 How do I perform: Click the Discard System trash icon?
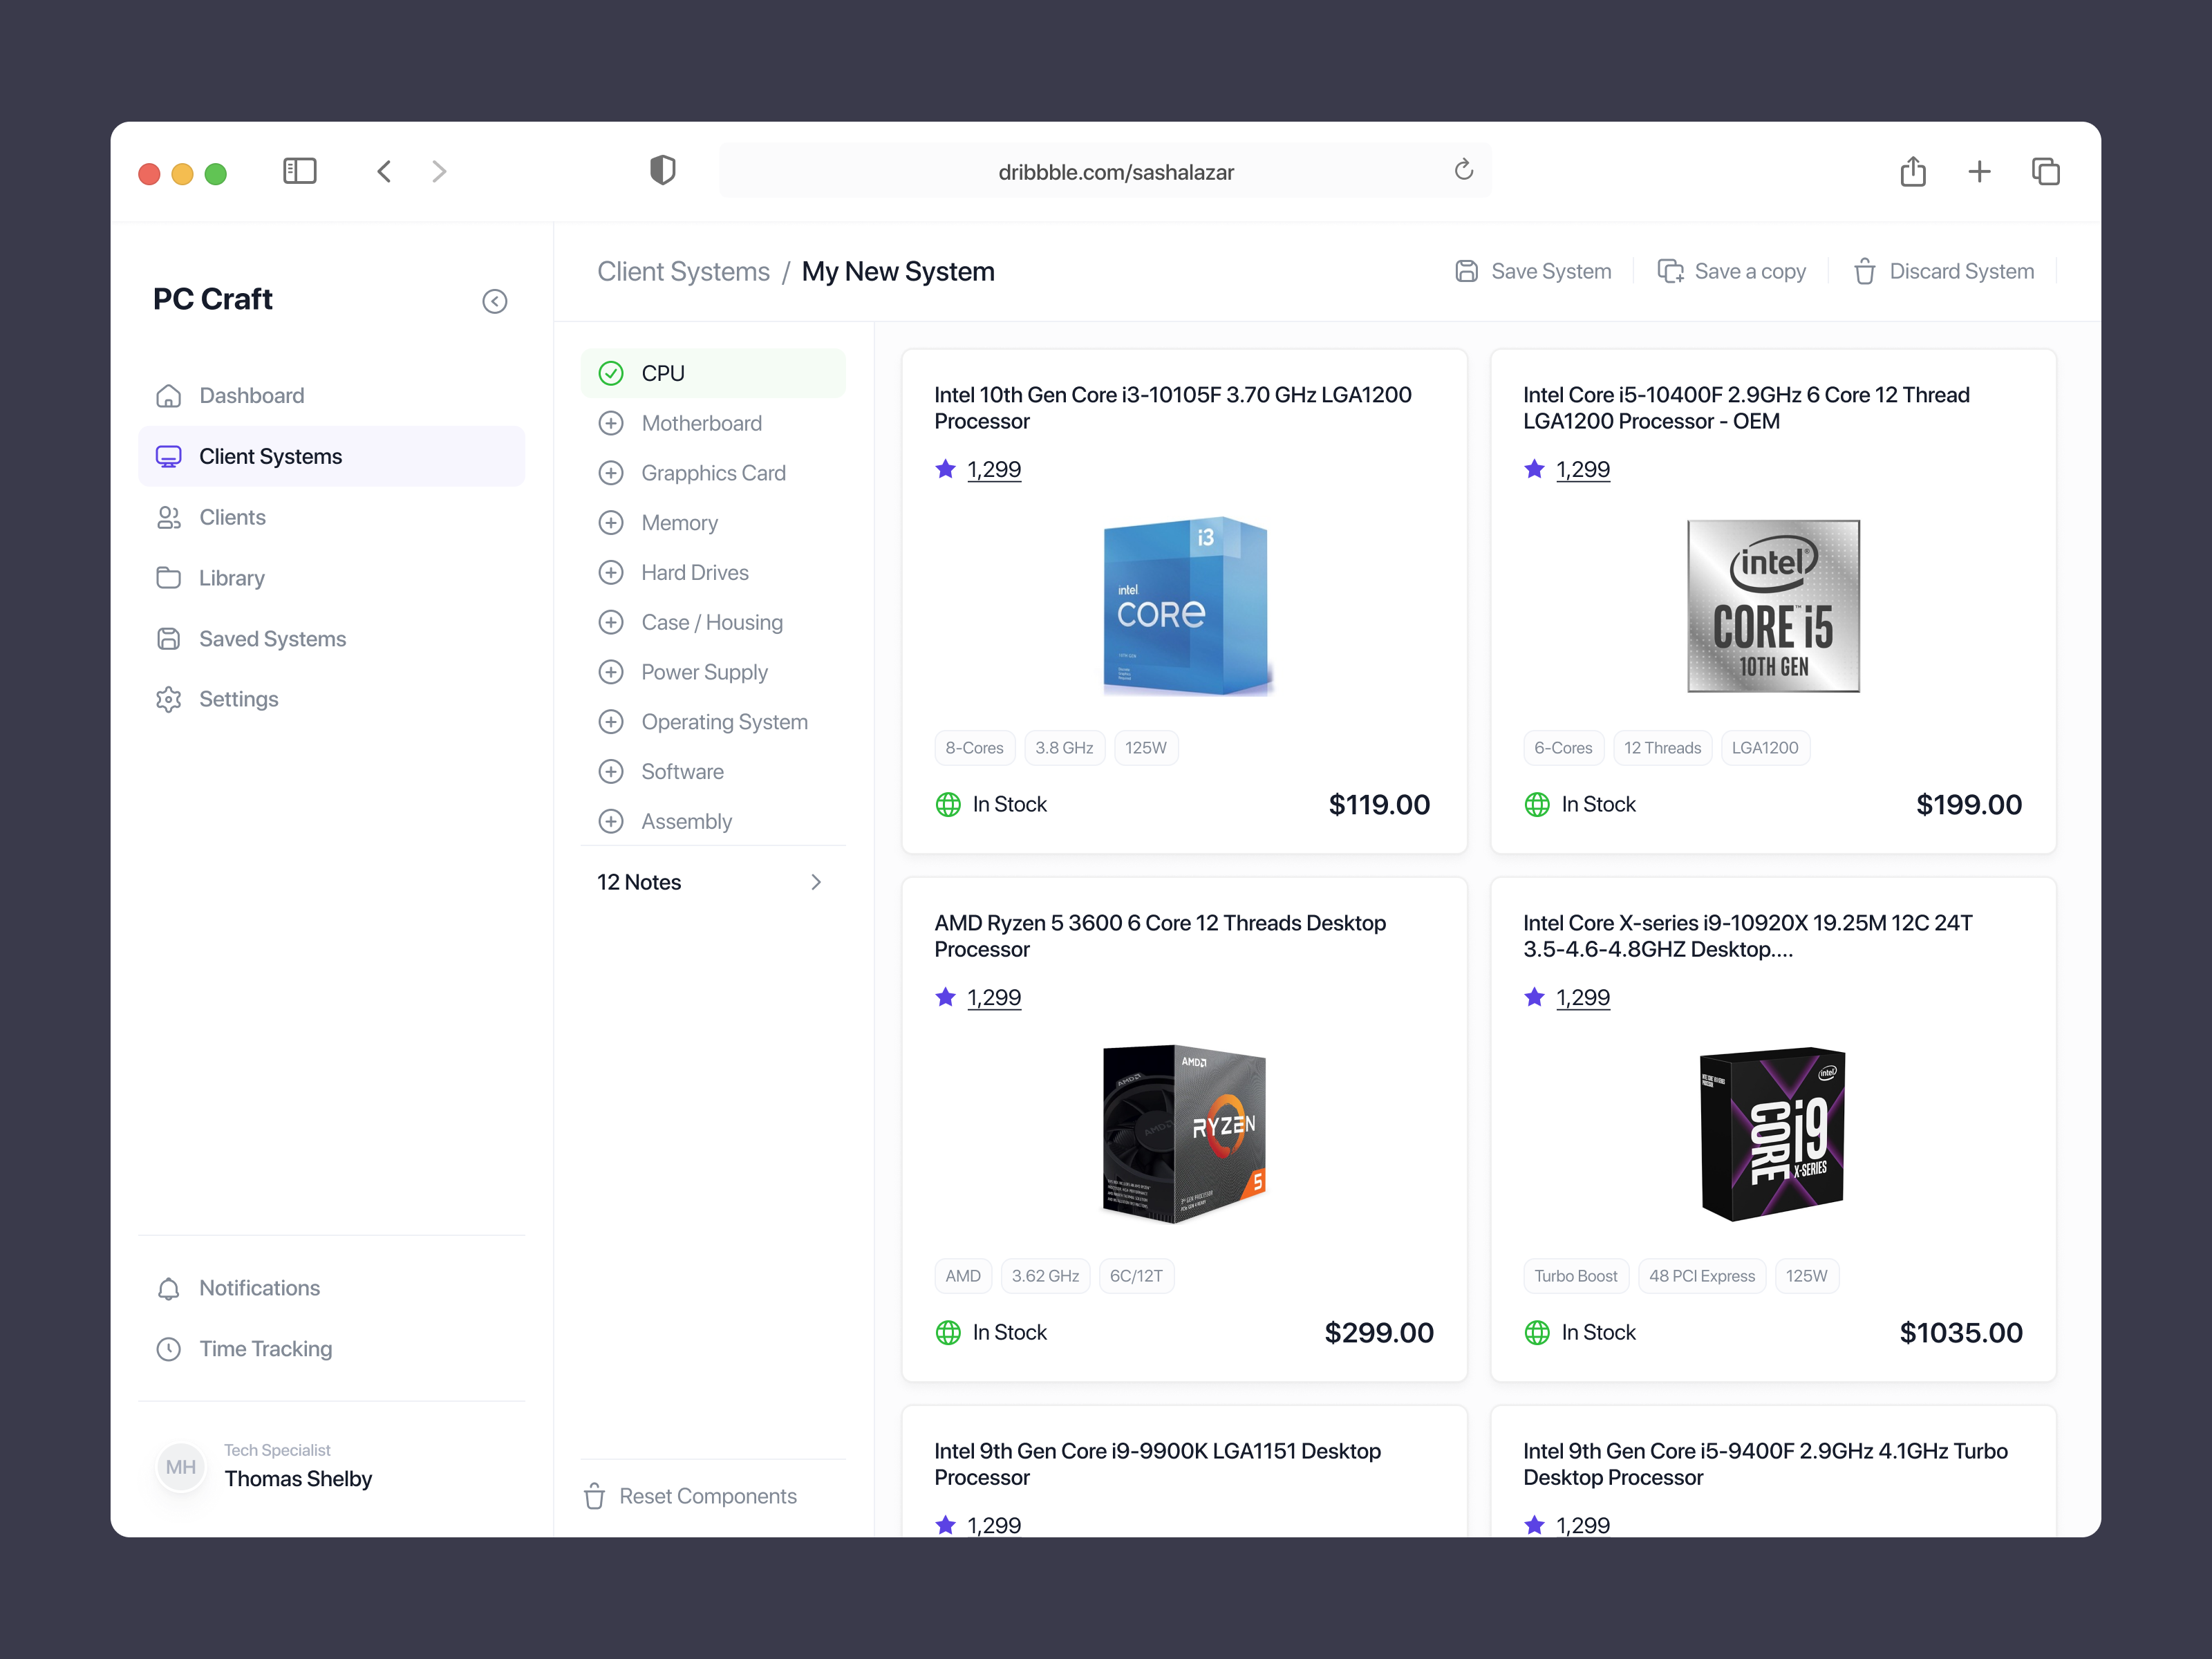pyautogui.click(x=1864, y=271)
